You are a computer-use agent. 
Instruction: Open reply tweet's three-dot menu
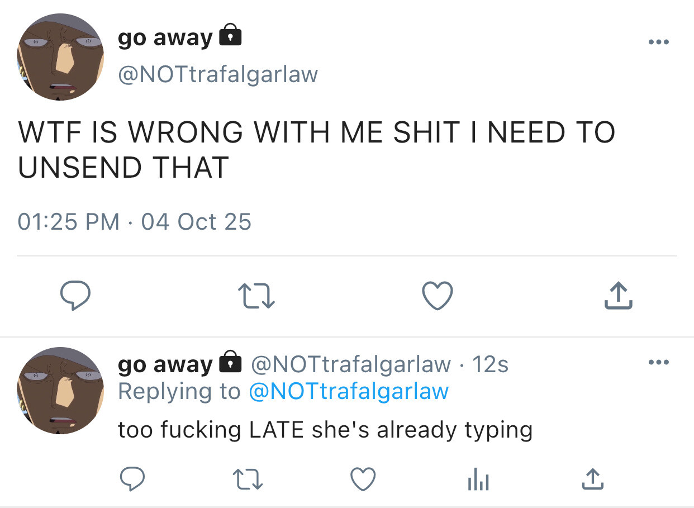[658, 363]
